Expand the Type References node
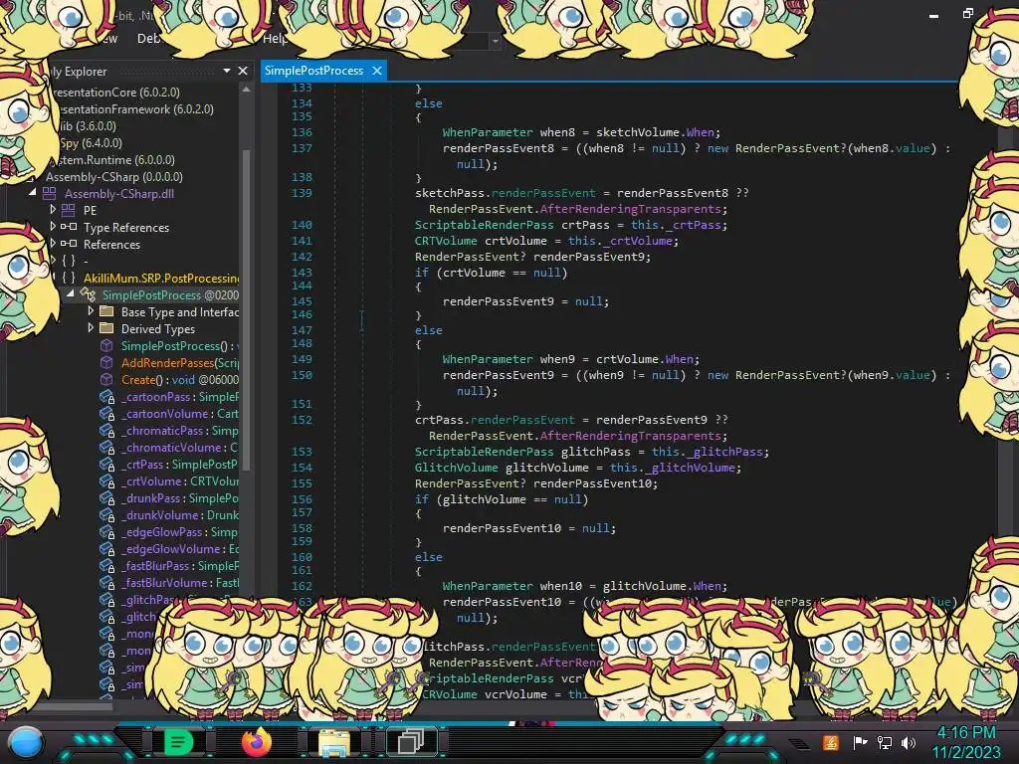Viewport: 1019px width, 764px height. tap(53, 227)
